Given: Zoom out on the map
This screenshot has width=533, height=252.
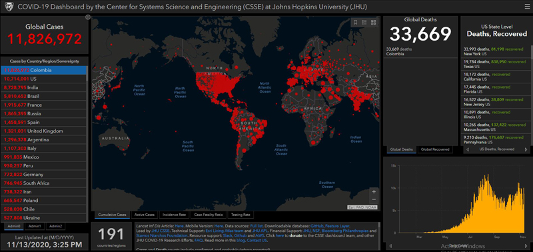Looking at the screenshot, I should click(x=374, y=199).
